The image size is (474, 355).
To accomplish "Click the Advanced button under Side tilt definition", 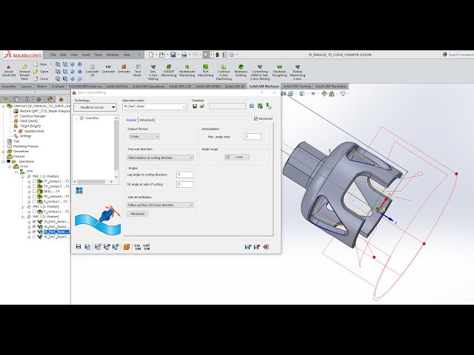I will [138, 214].
